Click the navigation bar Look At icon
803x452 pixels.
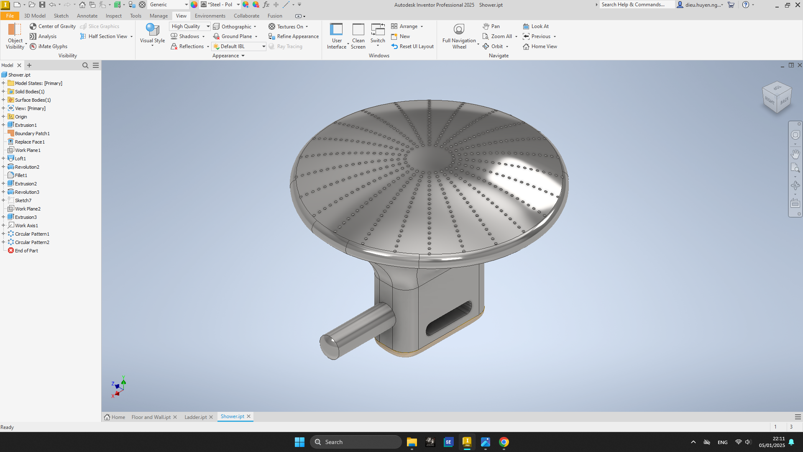[795, 204]
